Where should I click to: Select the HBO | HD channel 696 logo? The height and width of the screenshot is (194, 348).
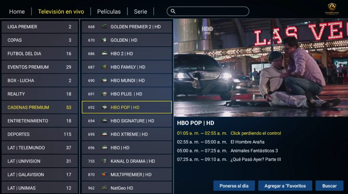click(104, 148)
